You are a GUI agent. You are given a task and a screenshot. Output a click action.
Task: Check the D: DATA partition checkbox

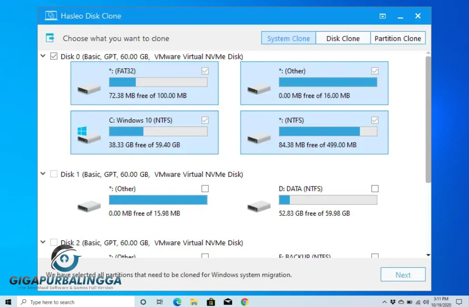tap(375, 189)
